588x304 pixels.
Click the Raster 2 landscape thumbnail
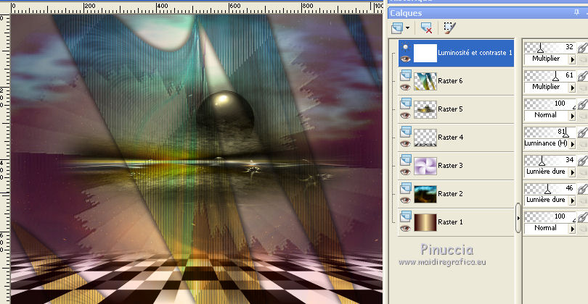(x=425, y=194)
